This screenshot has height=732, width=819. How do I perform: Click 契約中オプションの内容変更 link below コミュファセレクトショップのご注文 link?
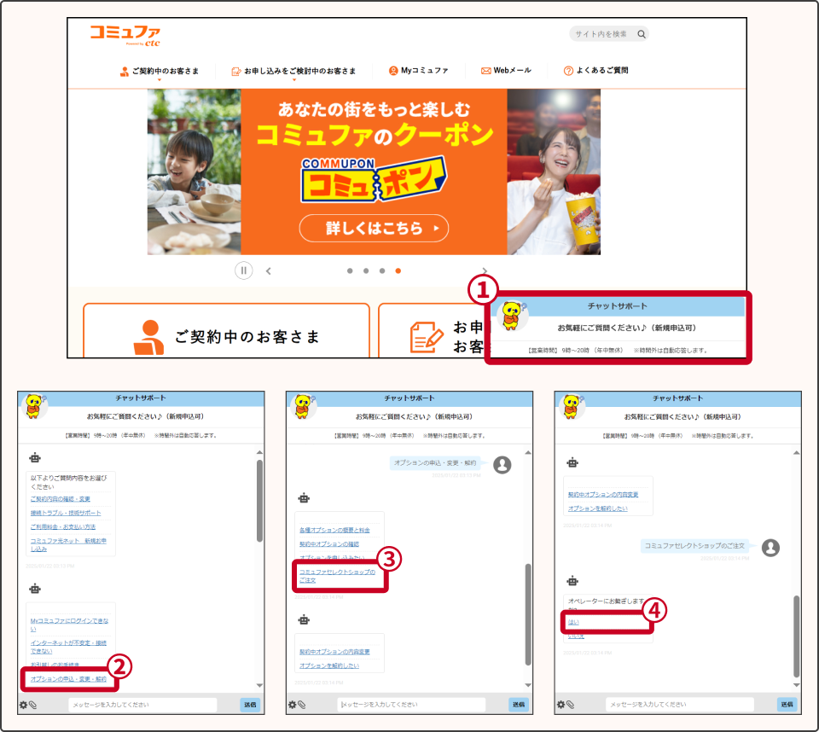tap(334, 652)
